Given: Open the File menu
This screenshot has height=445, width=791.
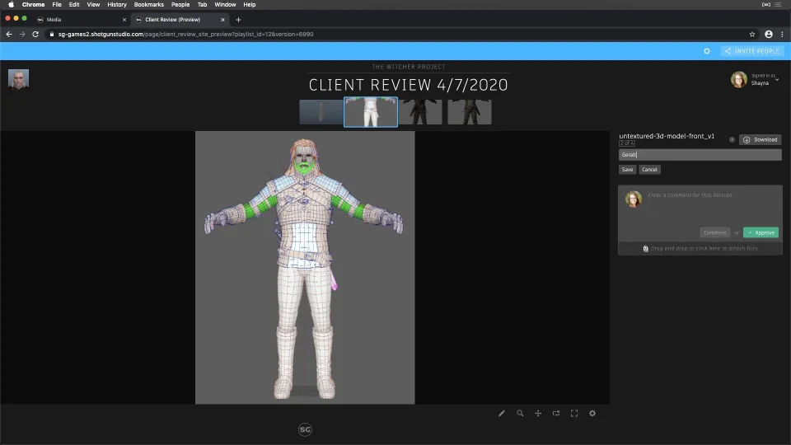Looking at the screenshot, I should tap(57, 5).
